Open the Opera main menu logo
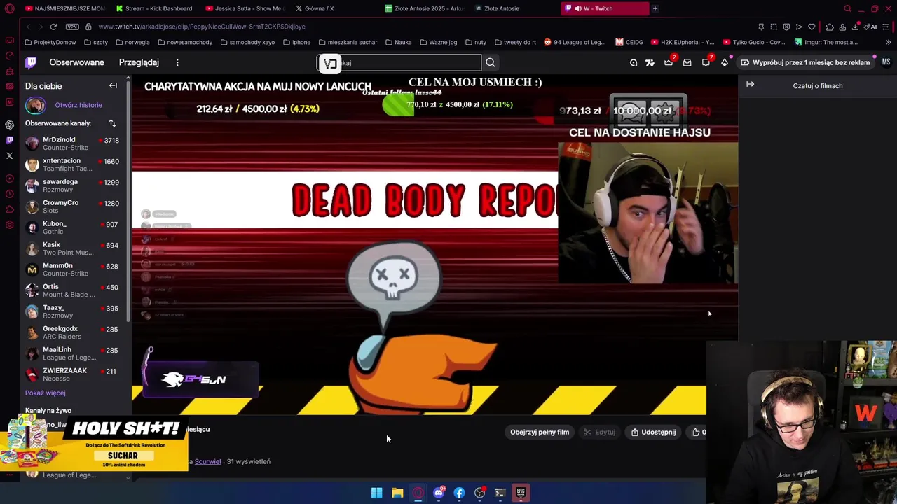Screen dimensions: 897x504 [x=9, y=8]
